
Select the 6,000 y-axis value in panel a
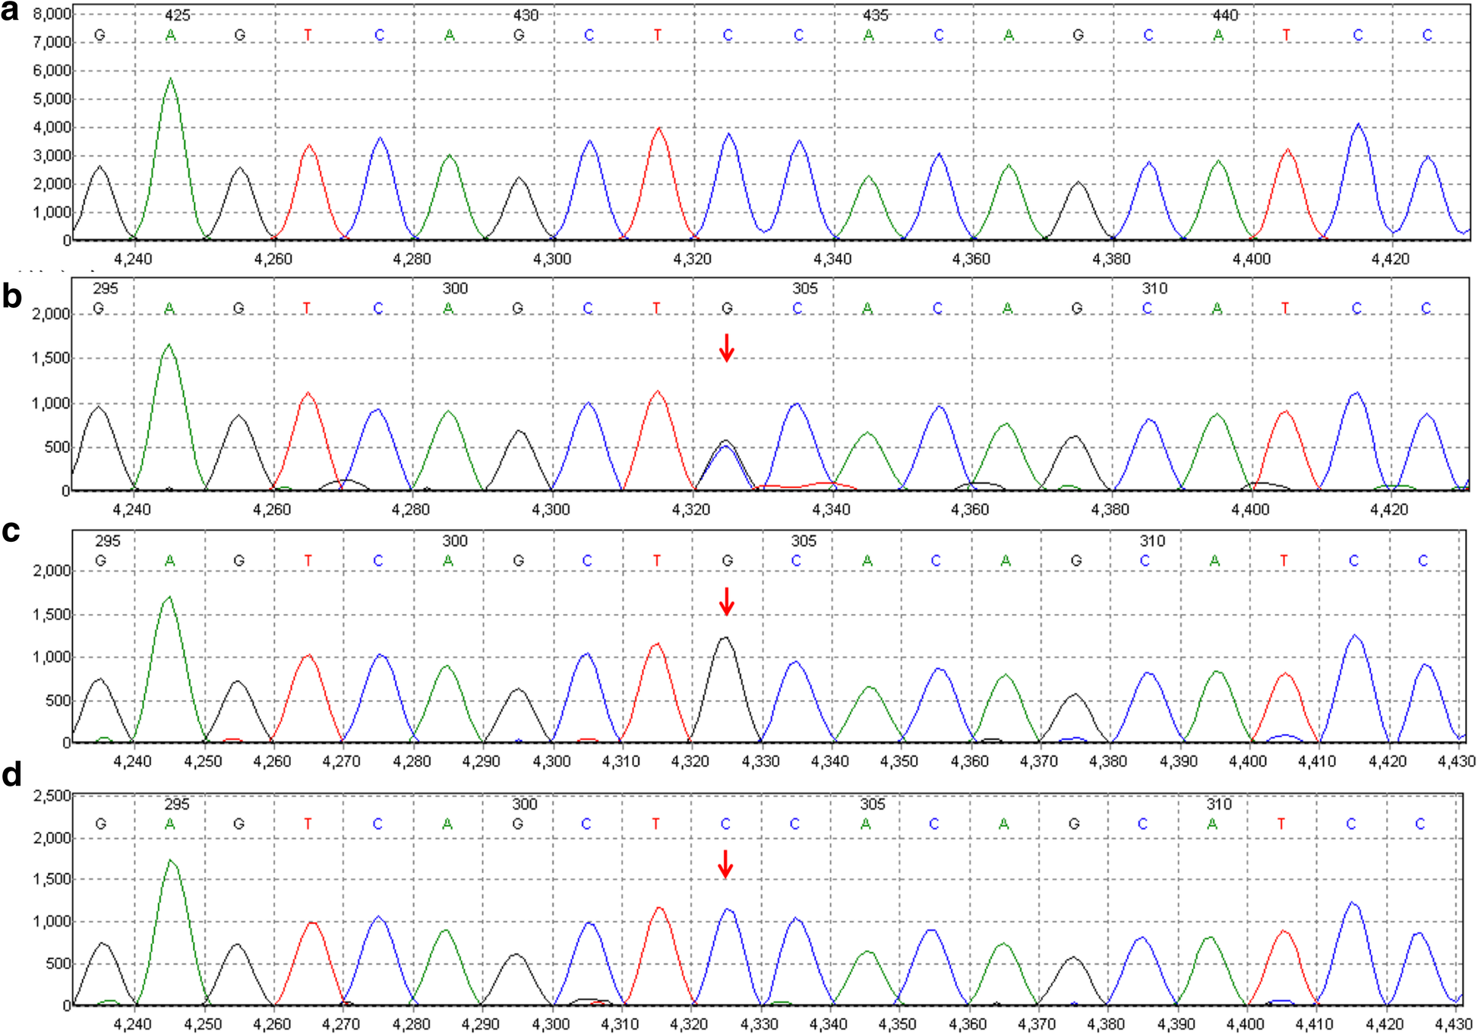pyautogui.click(x=52, y=71)
